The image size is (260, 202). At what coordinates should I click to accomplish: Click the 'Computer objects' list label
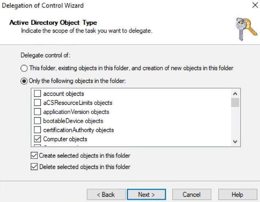[65, 139]
